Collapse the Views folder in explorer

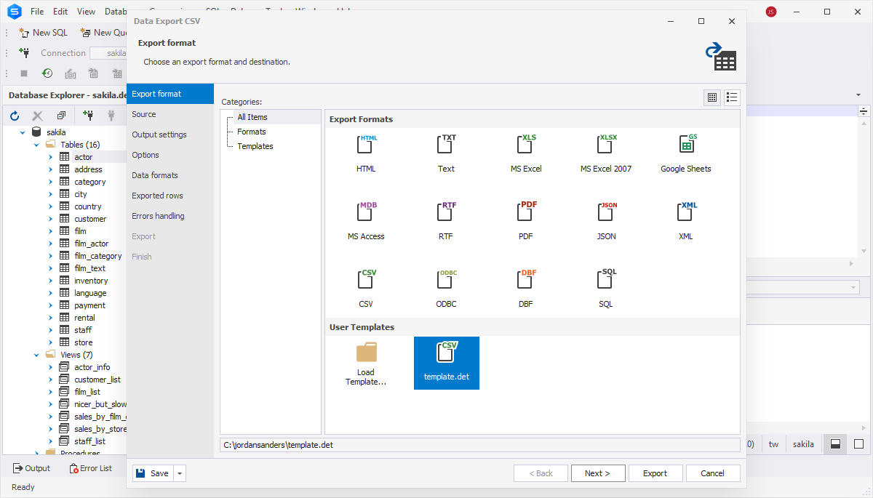[x=36, y=355]
